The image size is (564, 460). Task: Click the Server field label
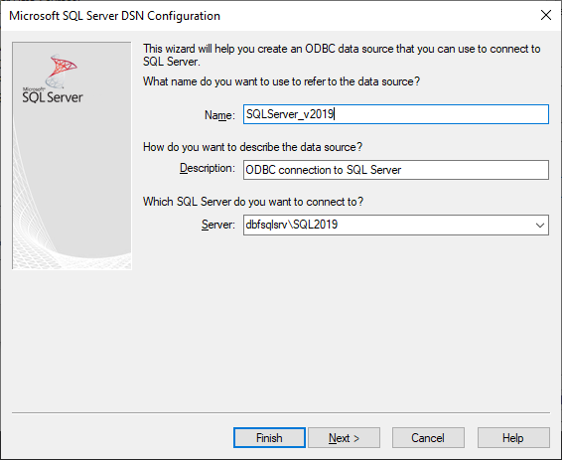coord(218,225)
